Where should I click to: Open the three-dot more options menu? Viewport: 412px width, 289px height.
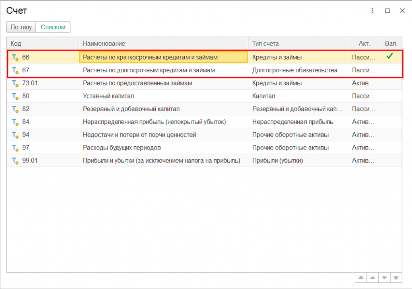tap(373, 11)
